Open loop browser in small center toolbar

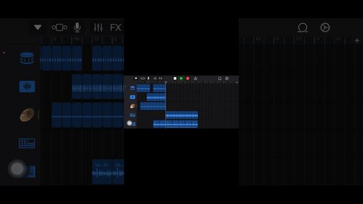(x=220, y=78)
